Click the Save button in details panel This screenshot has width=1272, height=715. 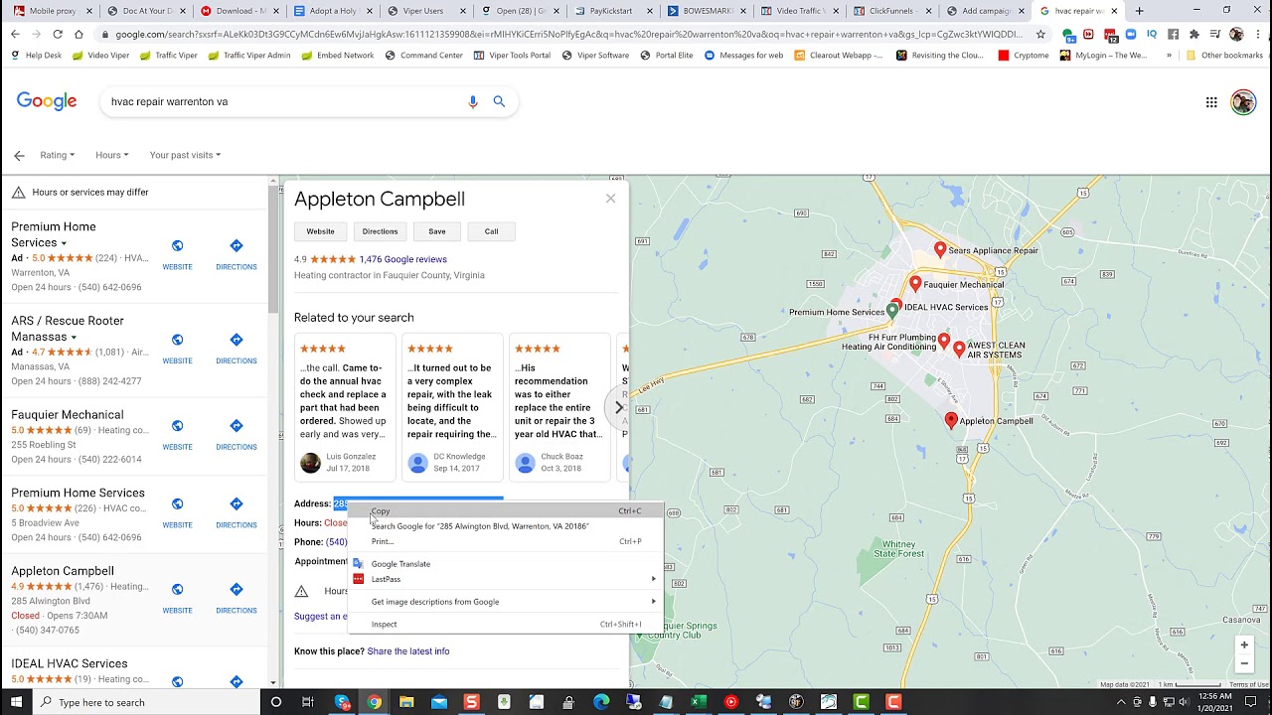[437, 231]
